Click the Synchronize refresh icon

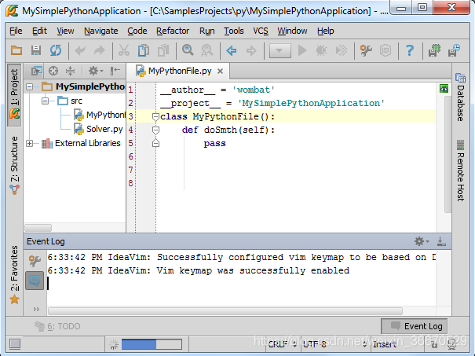[56, 50]
